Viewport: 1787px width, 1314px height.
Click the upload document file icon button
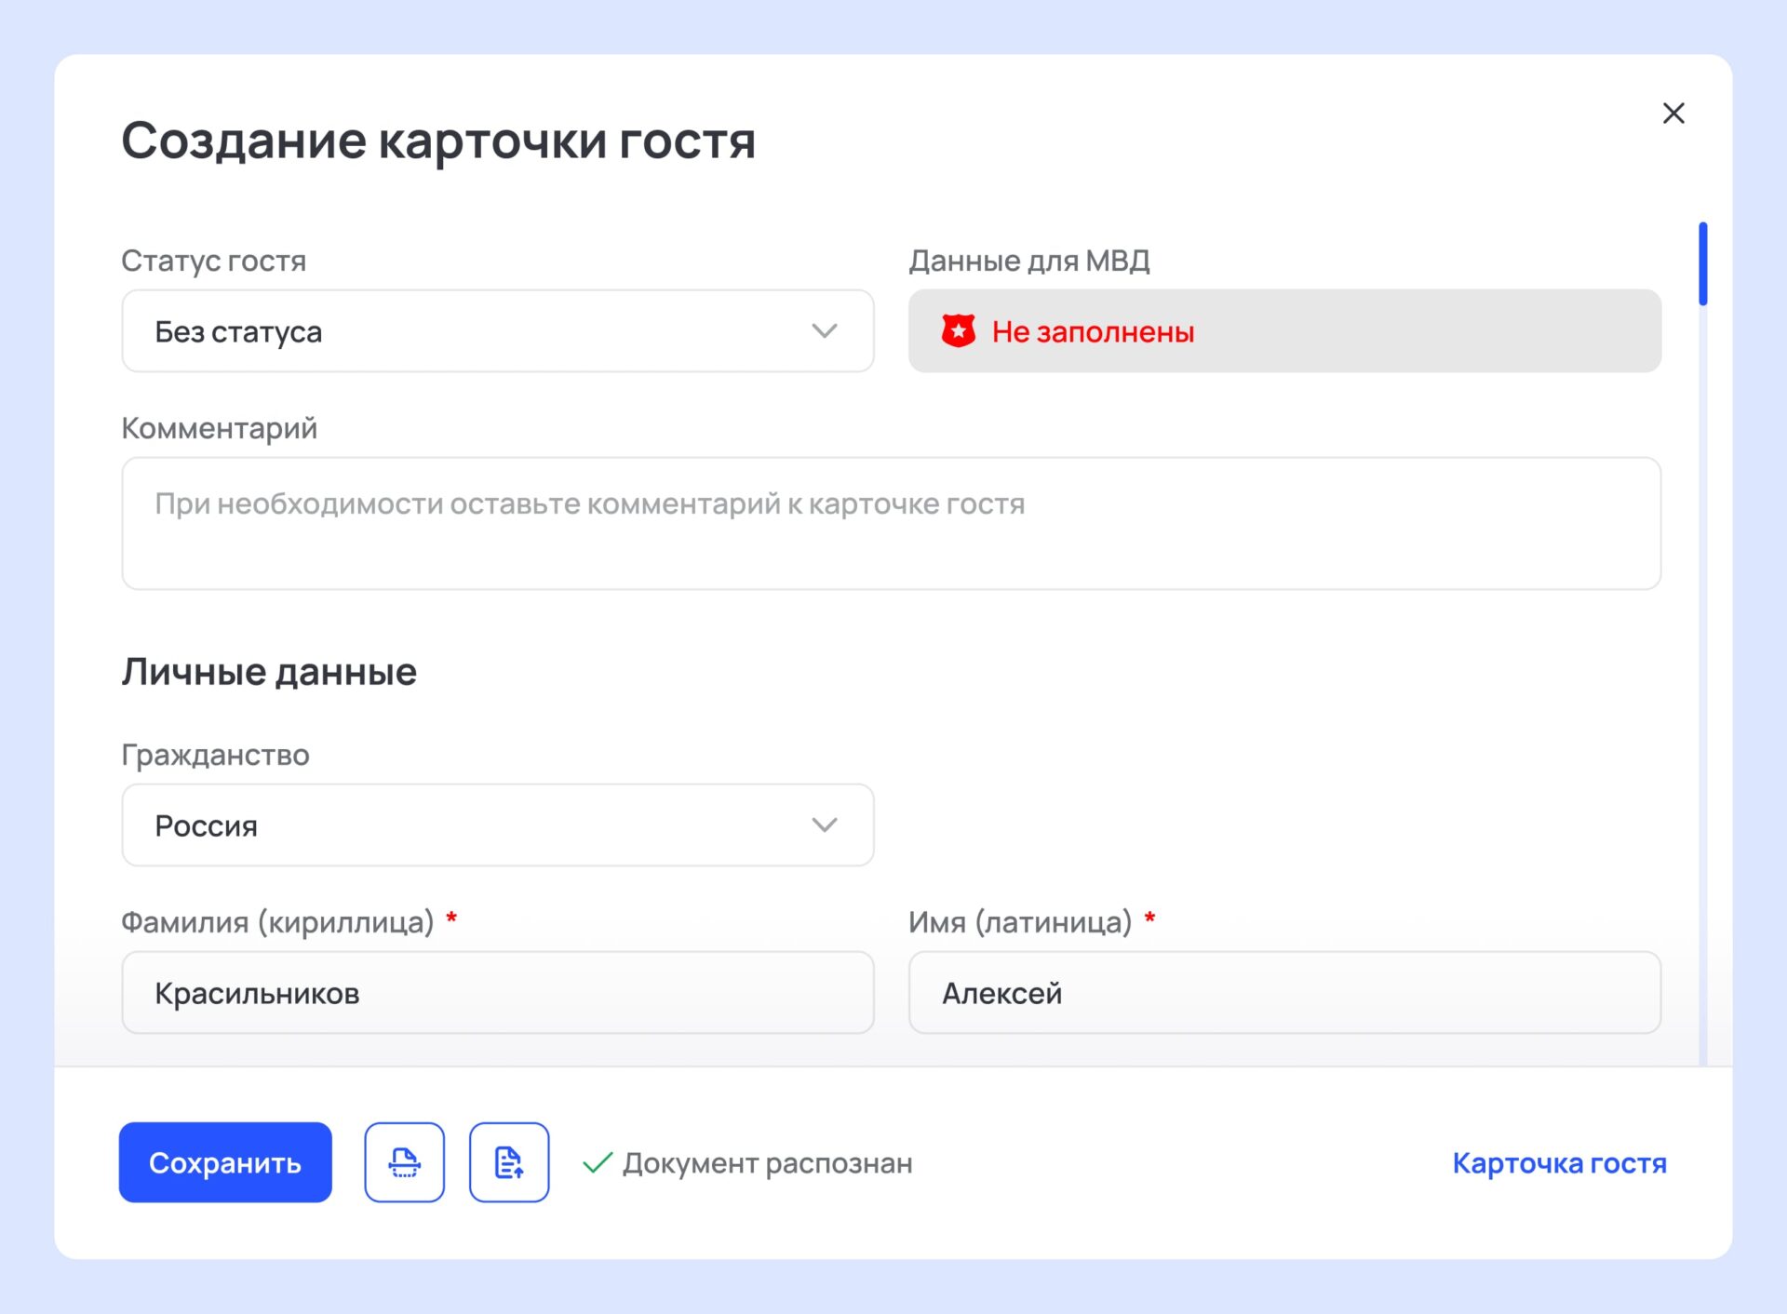509,1162
